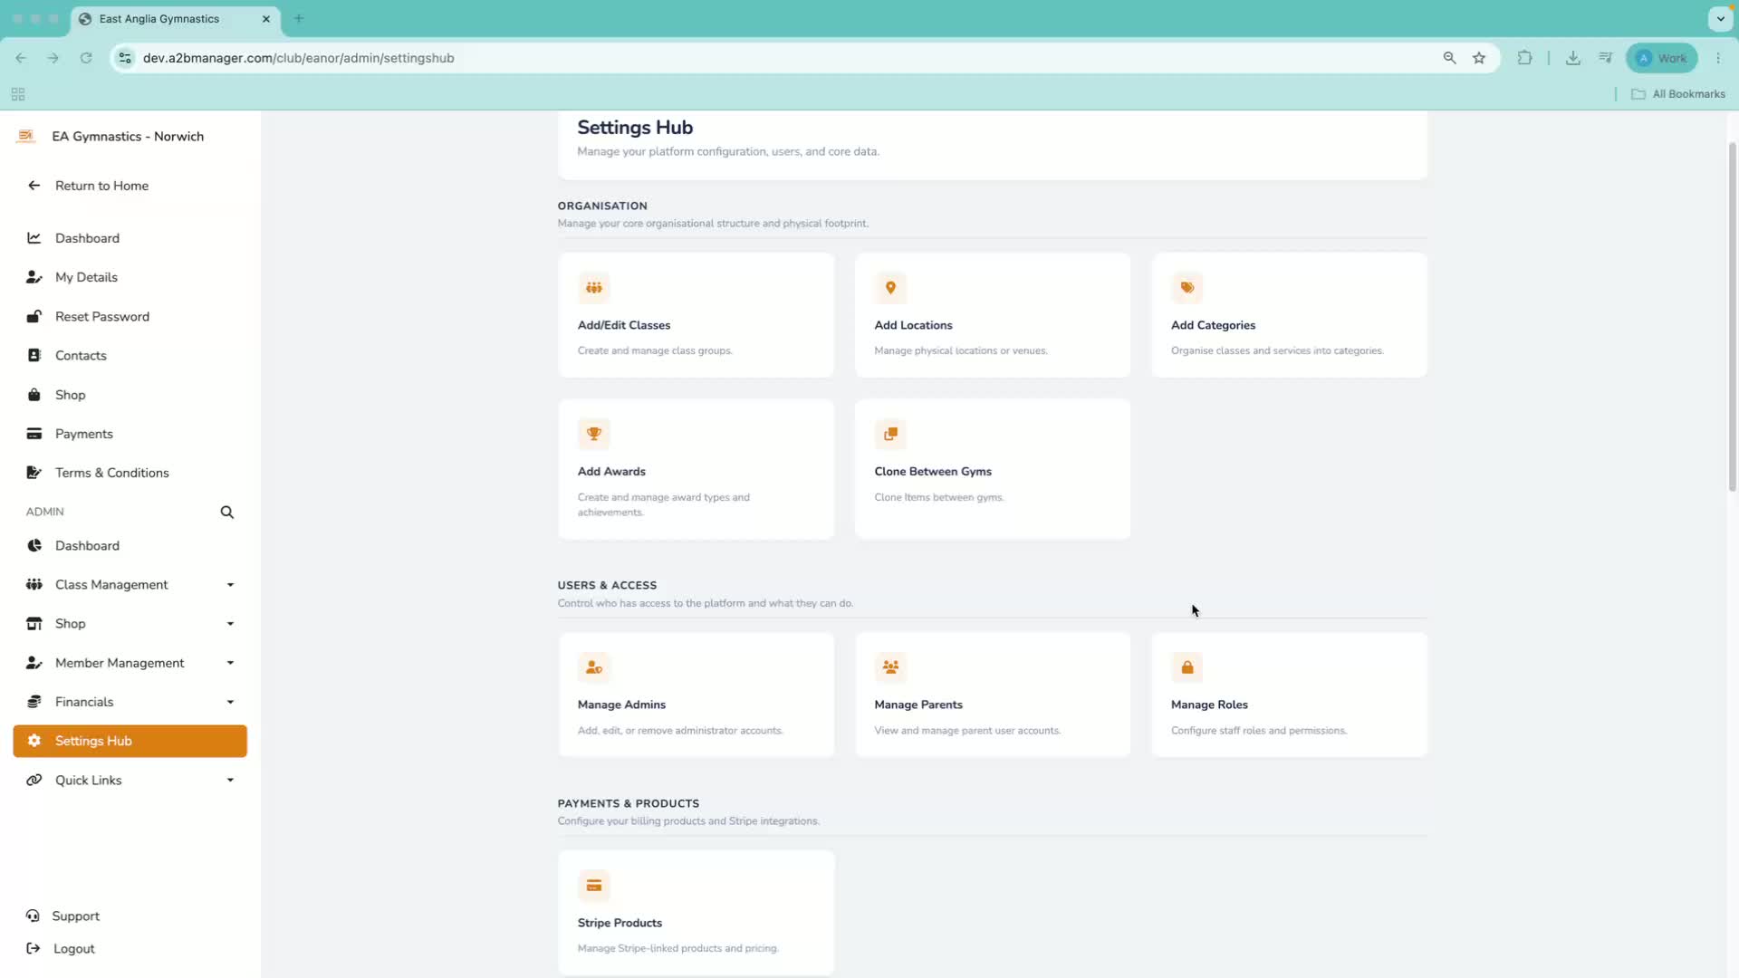Open My Details in sidebar

[x=130, y=277]
